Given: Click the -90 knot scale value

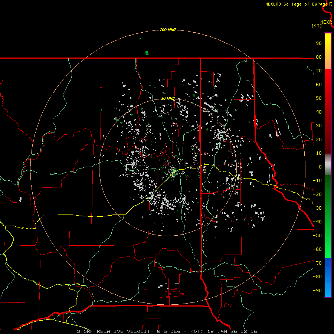Looking at the screenshot, I should point(317,291).
